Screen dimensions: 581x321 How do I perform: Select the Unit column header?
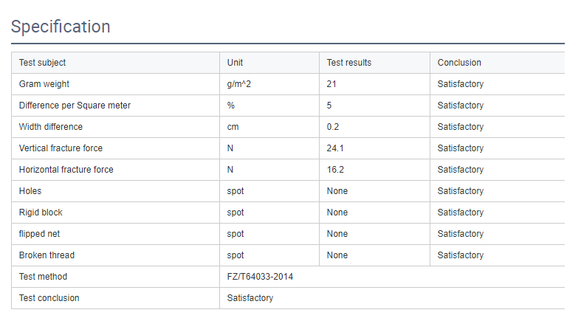pos(235,63)
